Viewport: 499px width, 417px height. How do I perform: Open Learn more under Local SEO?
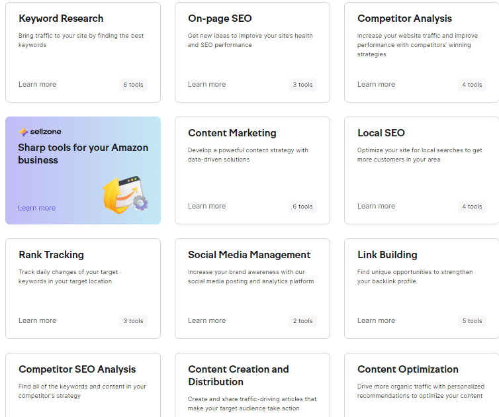[376, 207]
